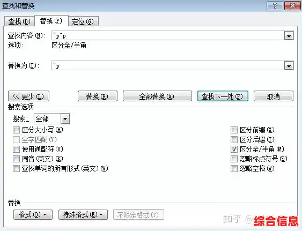Image resolution: width=302 pixels, height=231 pixels.
Task: Click the 替换(R) button
Action: click(98, 96)
